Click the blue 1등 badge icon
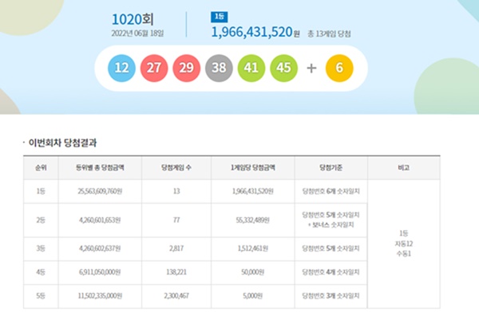479x320 pixels. 219,17
